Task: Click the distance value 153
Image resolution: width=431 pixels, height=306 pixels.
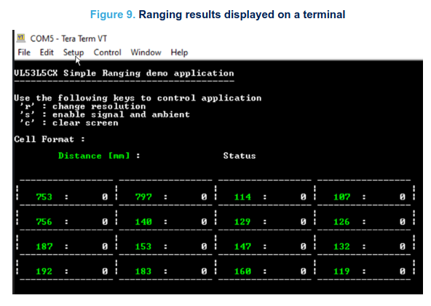Action: (x=143, y=246)
